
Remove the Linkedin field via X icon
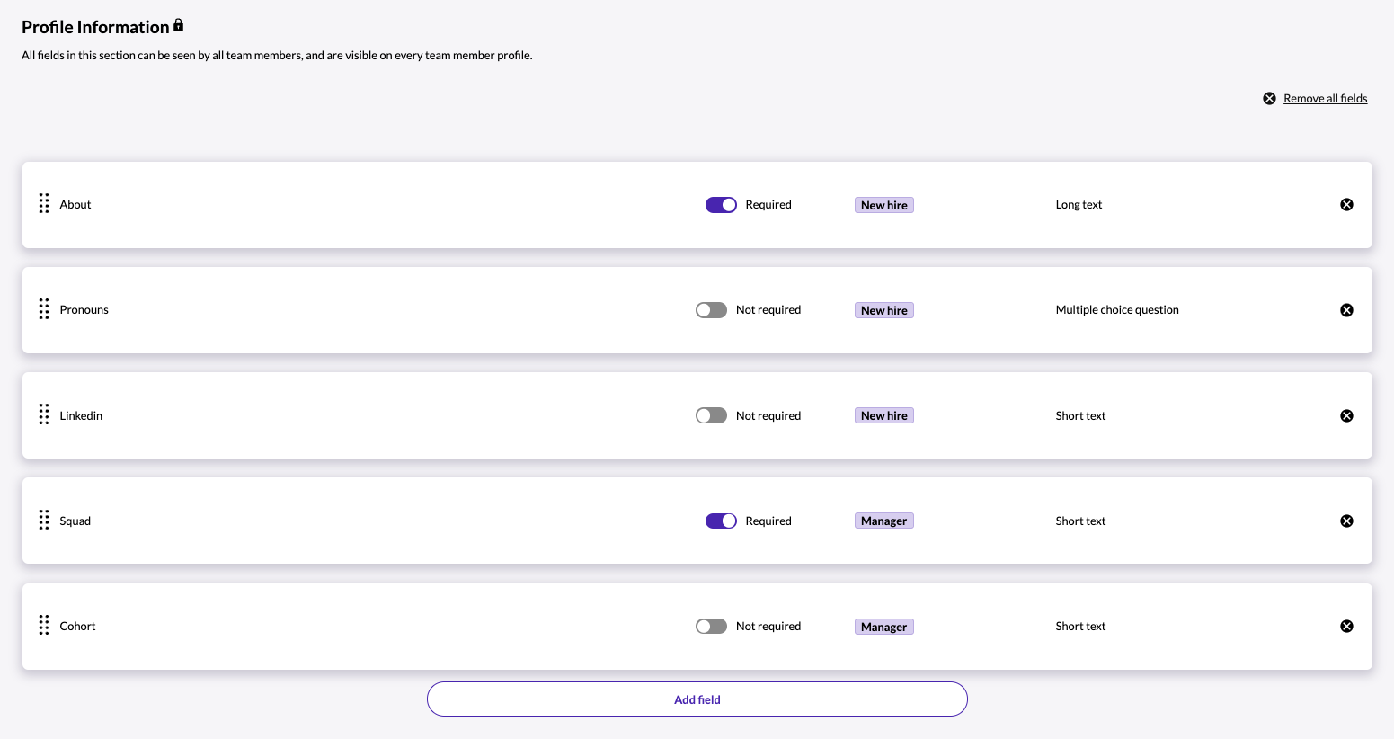1346,415
